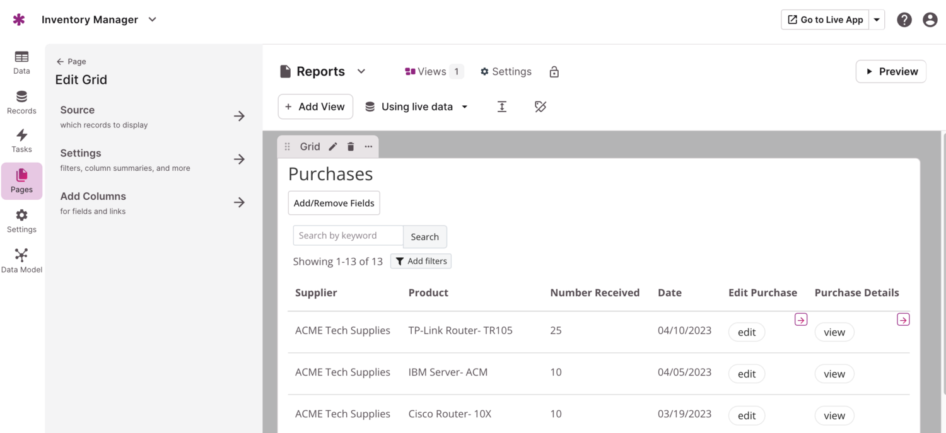Click the Add View button

315,107
